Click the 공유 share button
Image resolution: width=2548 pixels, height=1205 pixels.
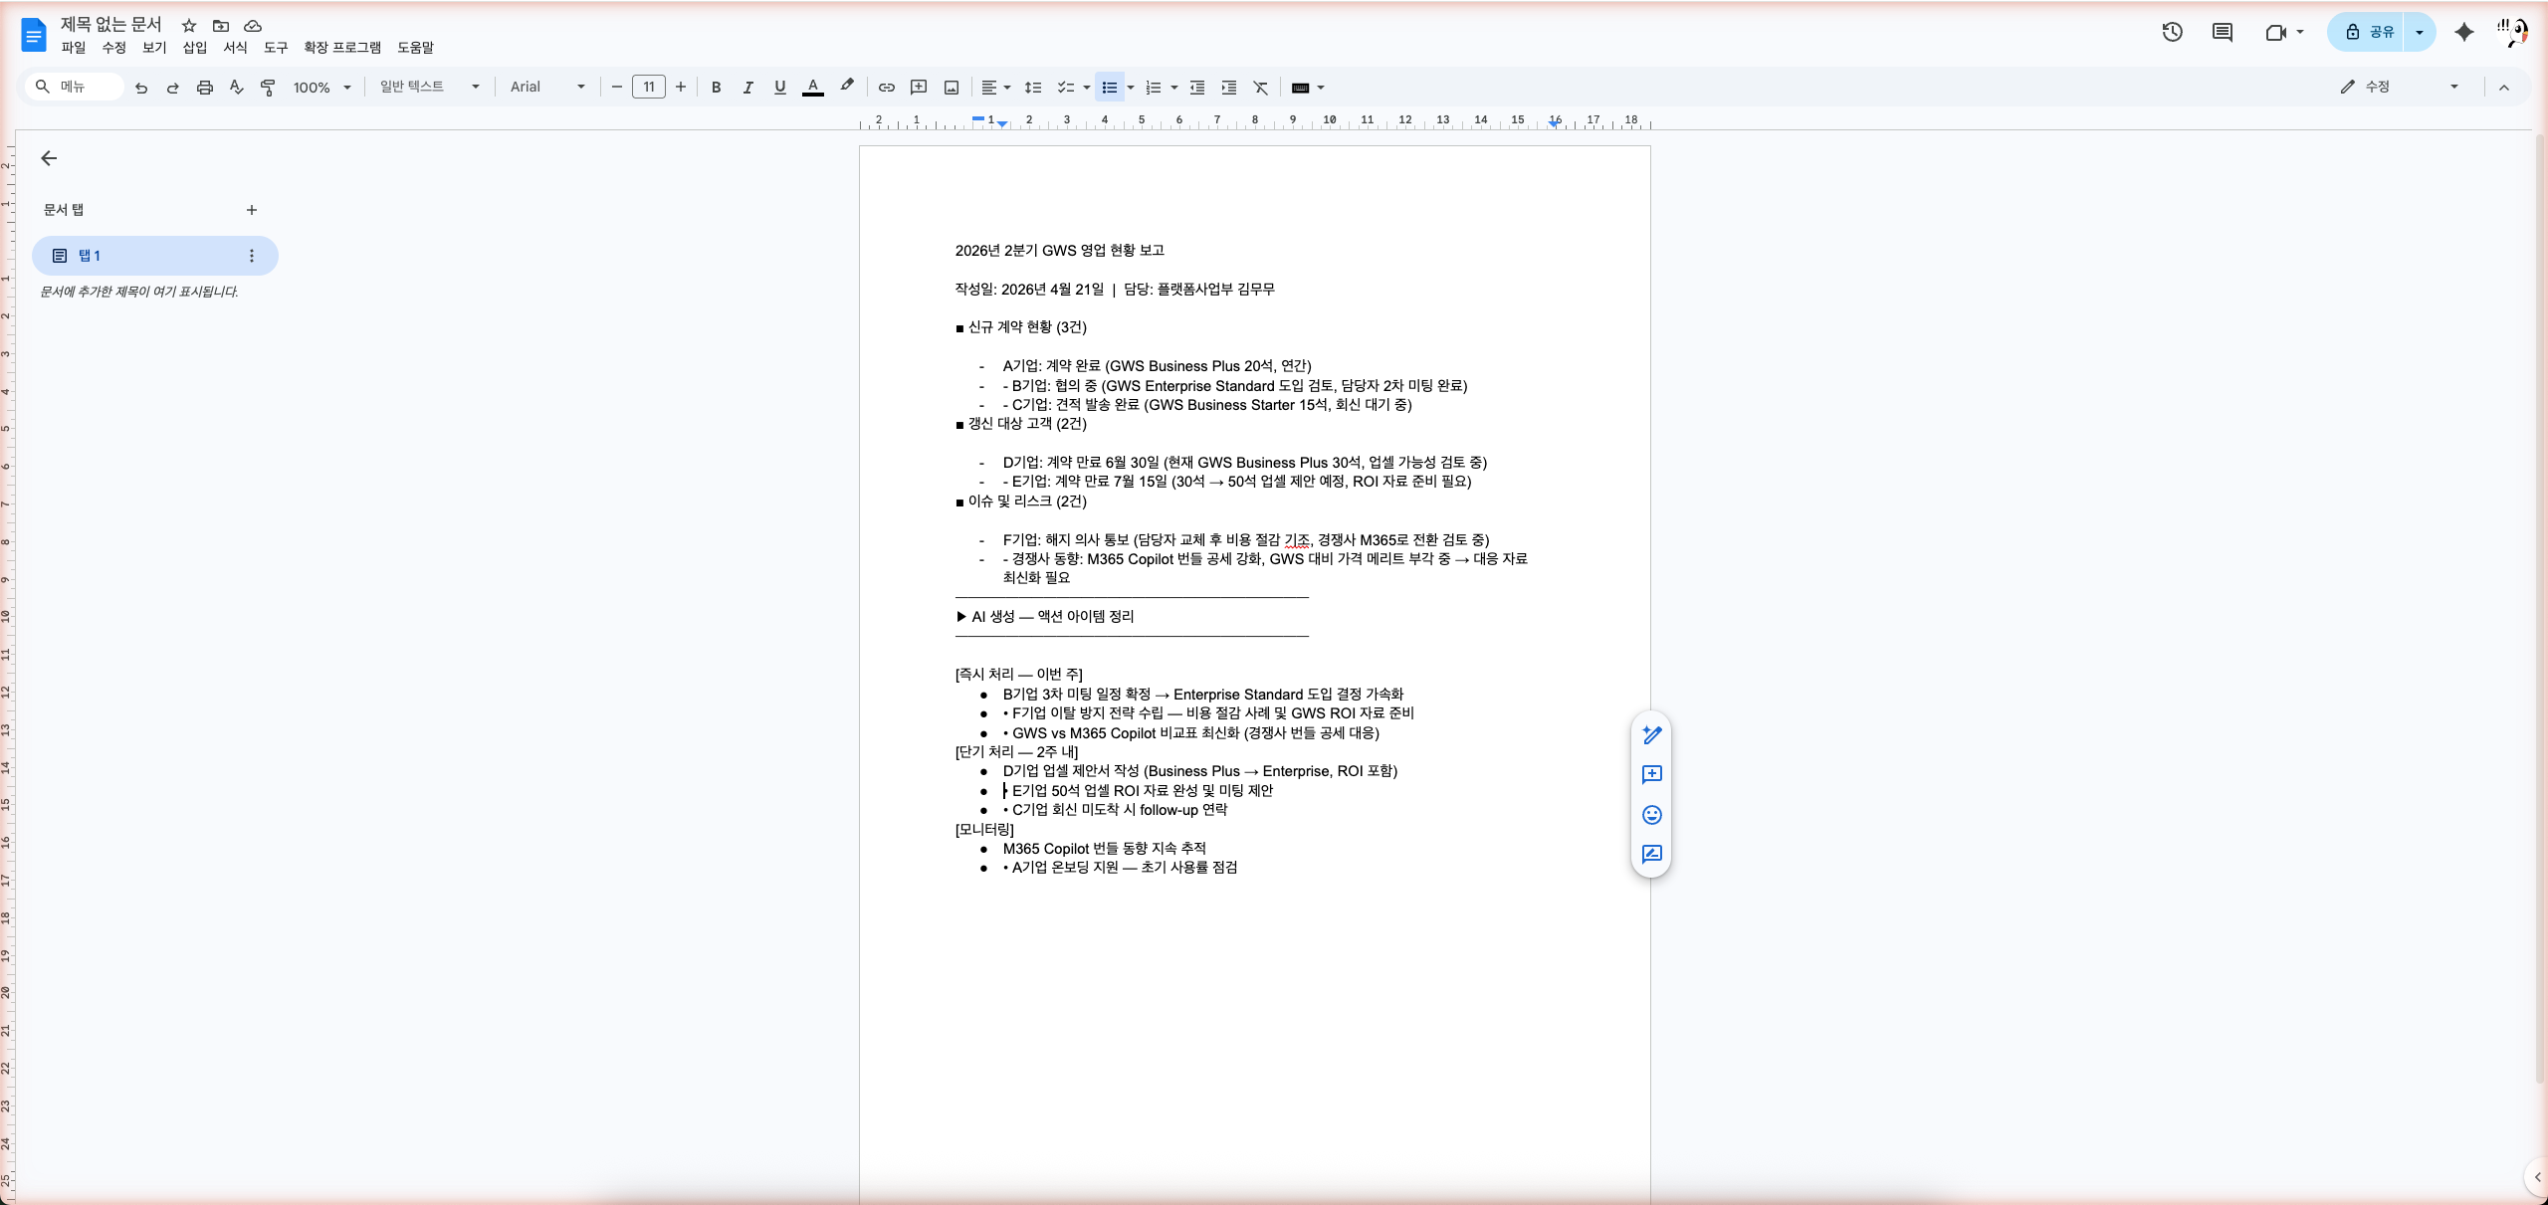click(x=2373, y=31)
